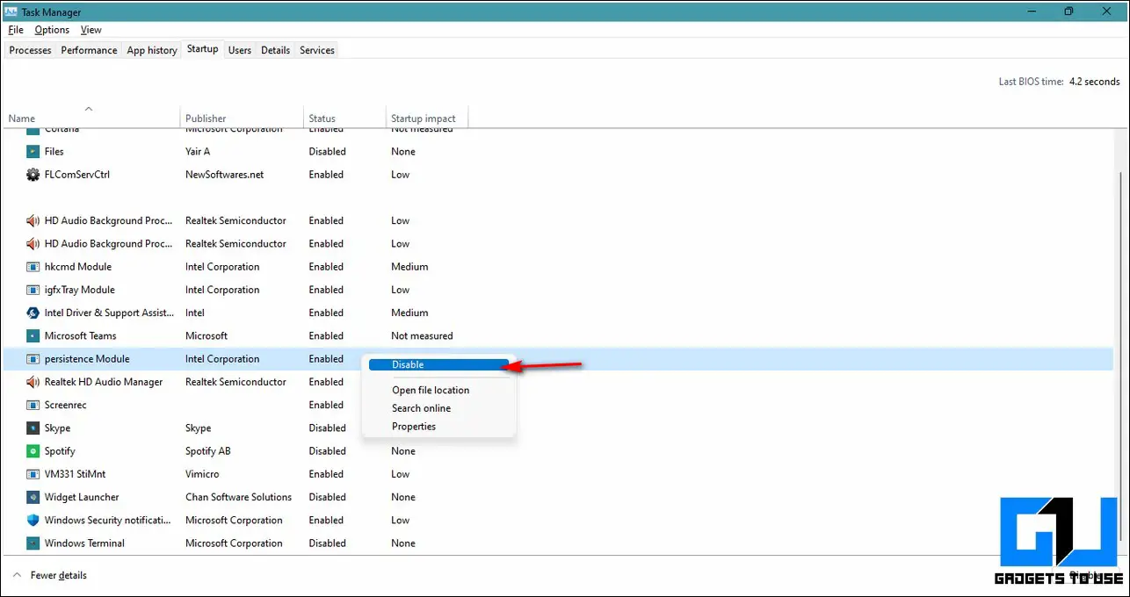Switch to the Users tab
Viewport: 1130px width, 597px height.
point(240,50)
